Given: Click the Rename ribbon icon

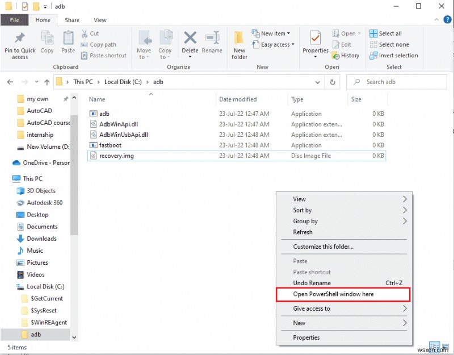Looking at the screenshot, I should 212,37.
